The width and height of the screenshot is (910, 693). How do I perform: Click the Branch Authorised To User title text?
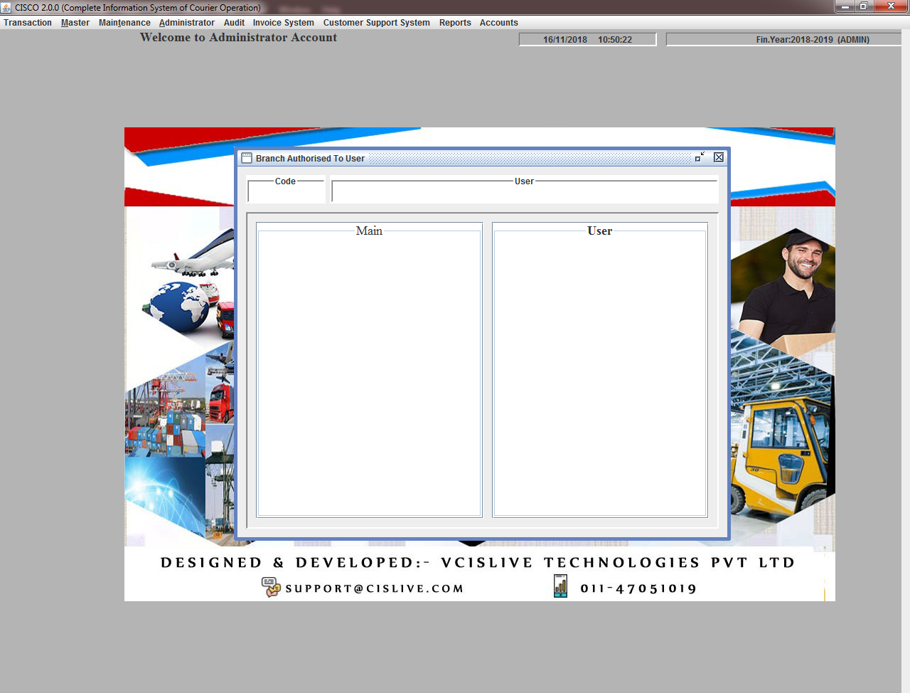tap(310, 159)
